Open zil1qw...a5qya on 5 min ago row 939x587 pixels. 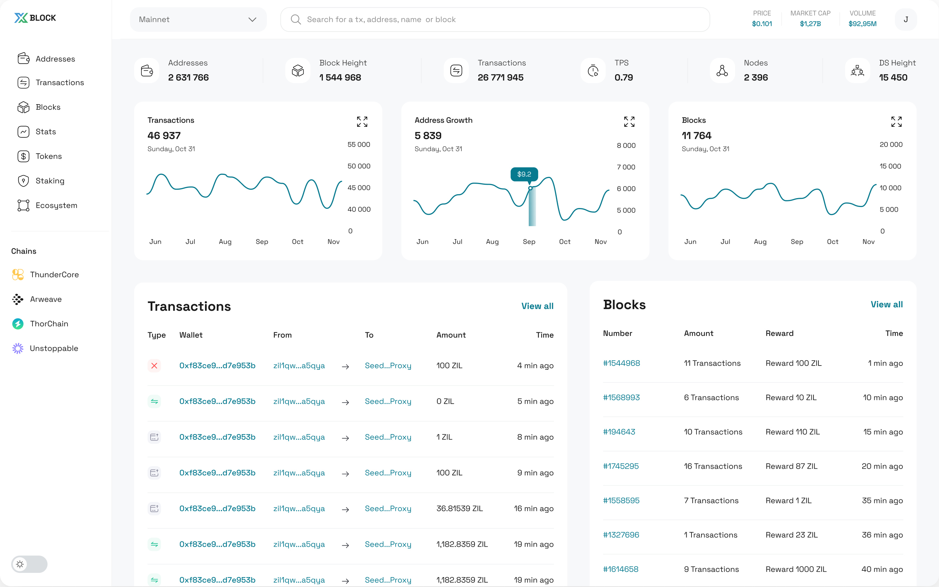pos(299,402)
